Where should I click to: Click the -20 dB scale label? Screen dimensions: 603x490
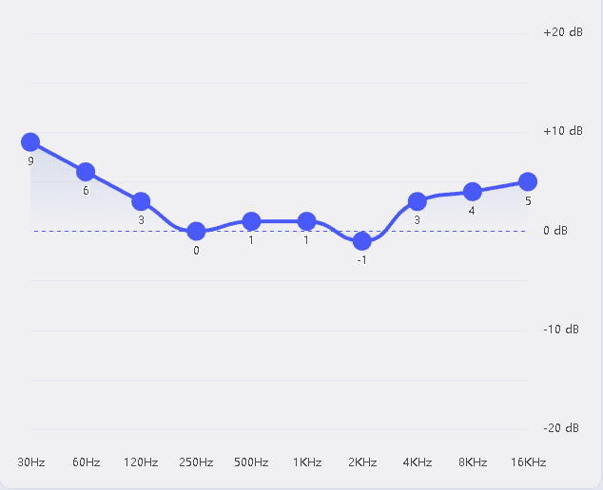(560, 428)
